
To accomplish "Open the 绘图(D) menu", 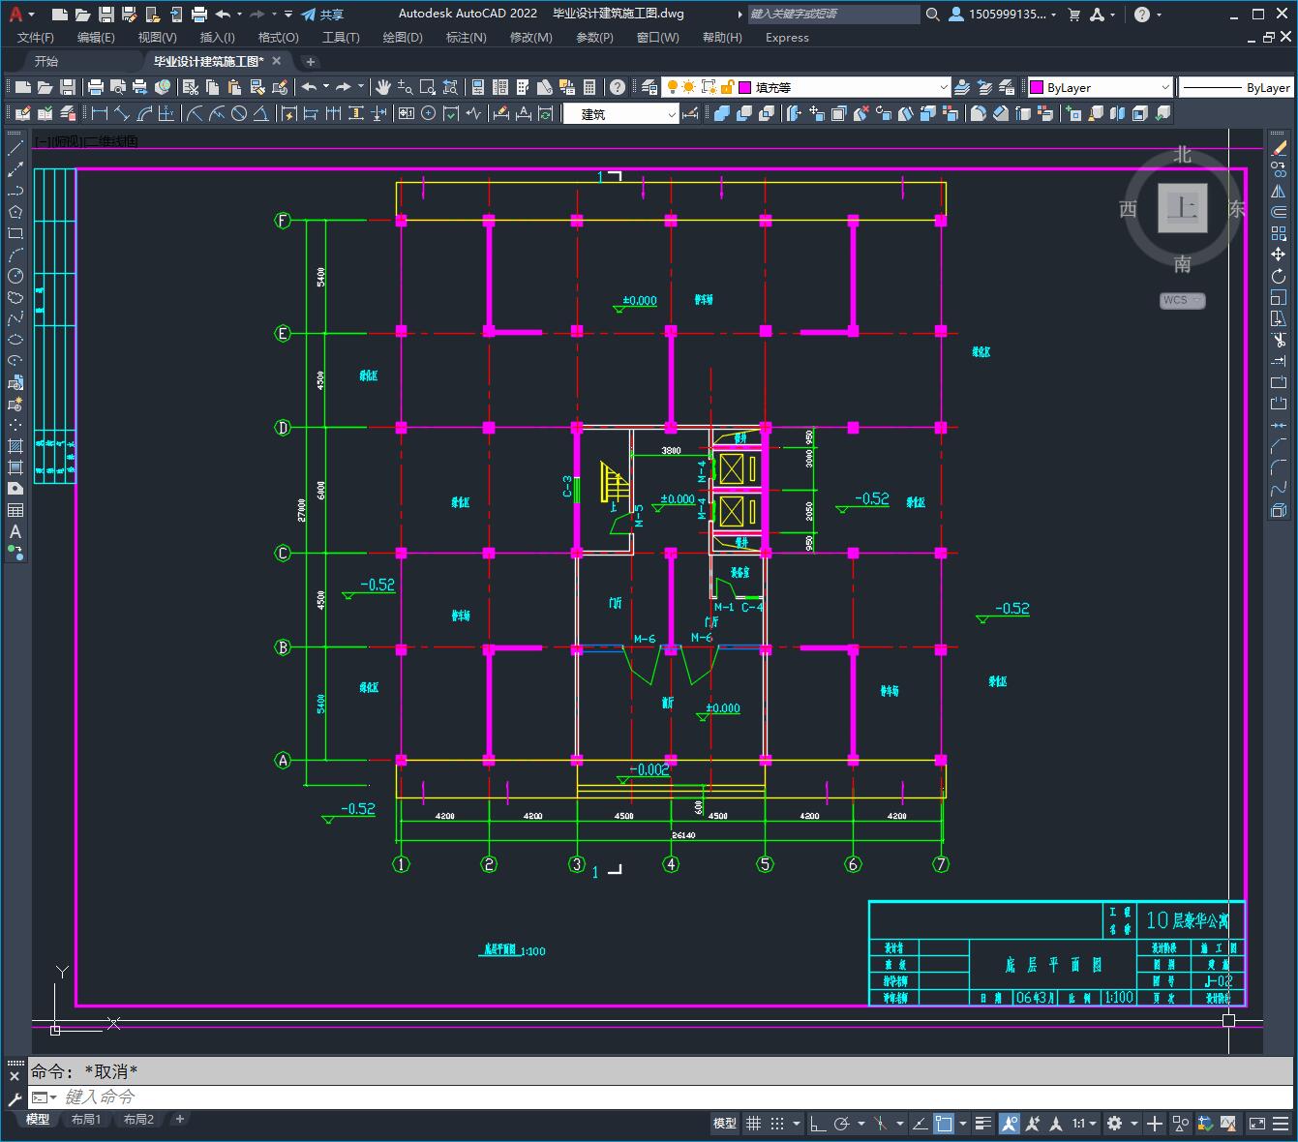I will point(403,37).
